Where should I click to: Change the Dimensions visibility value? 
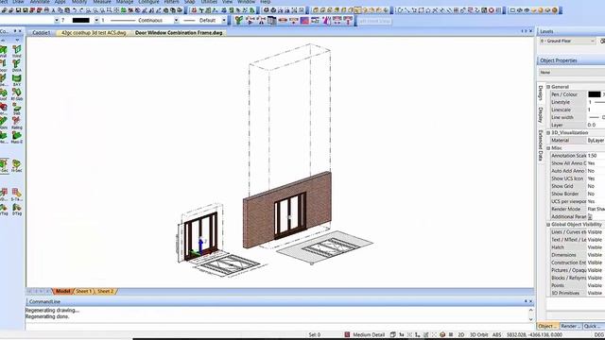pos(596,255)
